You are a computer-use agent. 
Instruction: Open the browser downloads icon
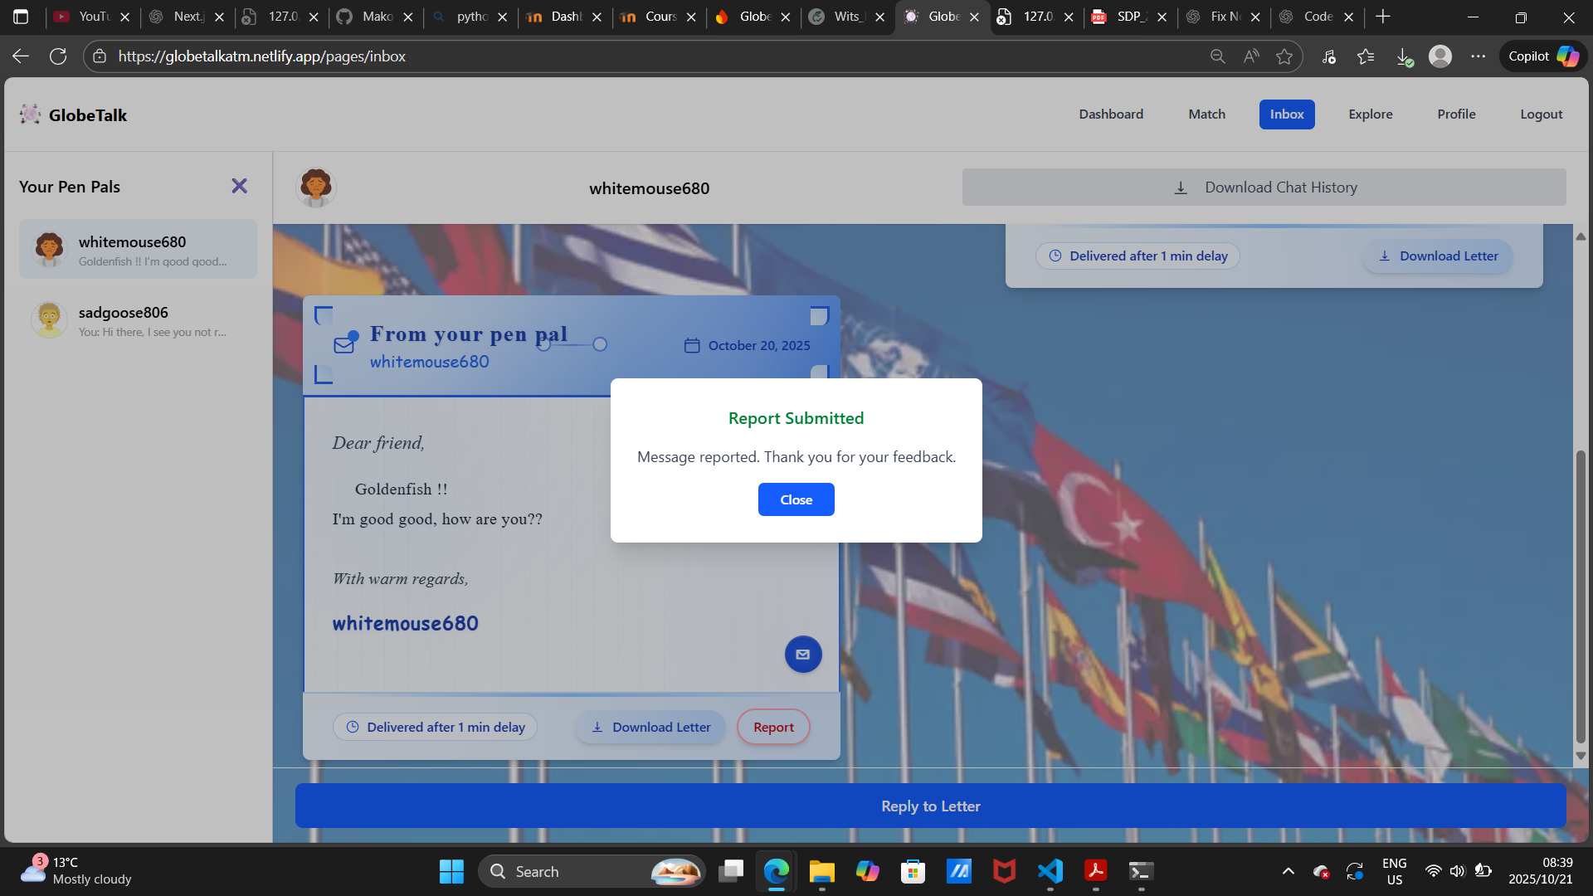pos(1405,56)
